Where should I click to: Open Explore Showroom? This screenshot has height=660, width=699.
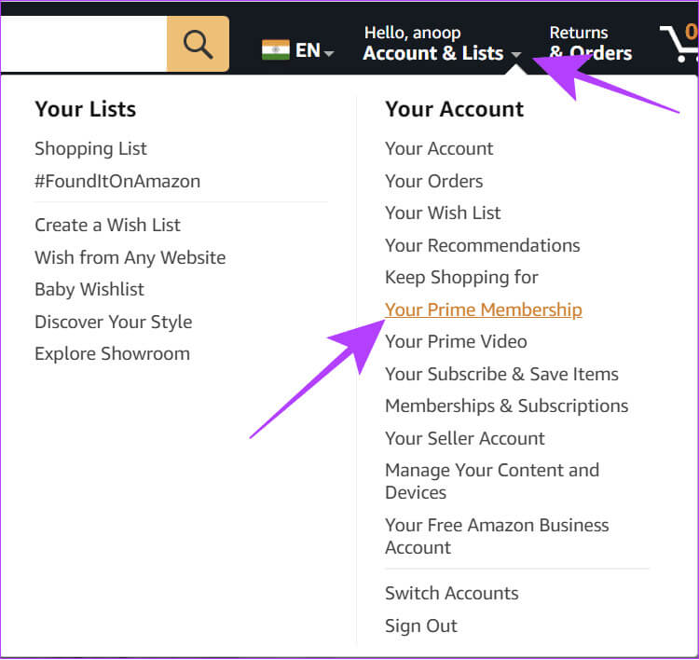[113, 353]
